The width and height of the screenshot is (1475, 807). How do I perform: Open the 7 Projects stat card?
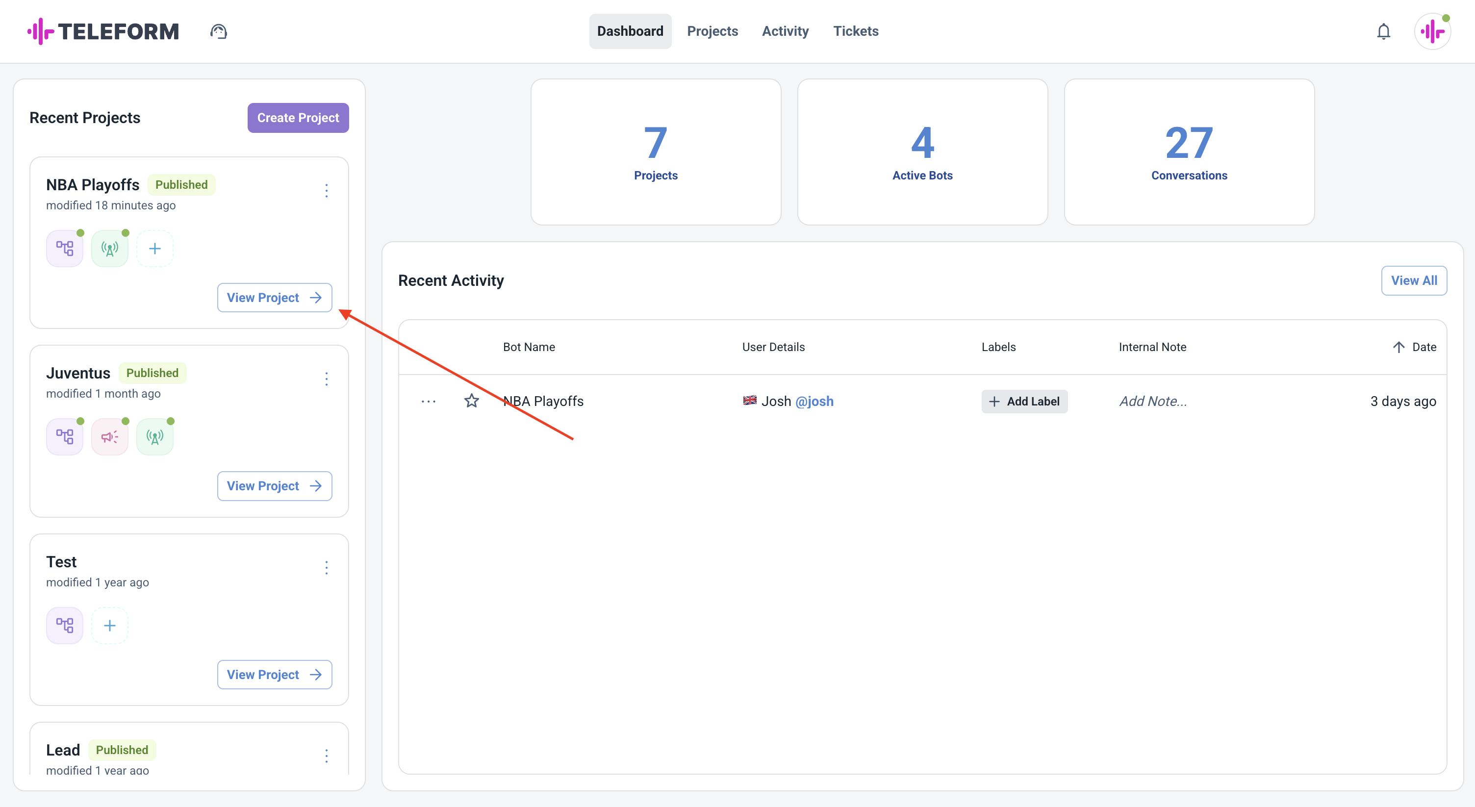pyautogui.click(x=656, y=151)
